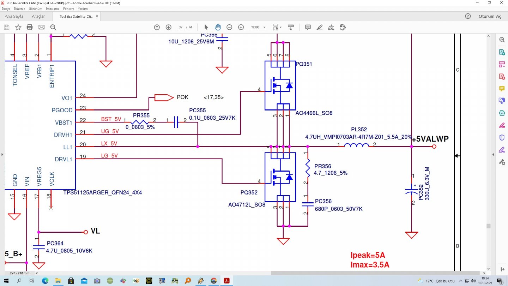Viewport: 508px width, 286px height.
Task: Open the search tool in right panel
Action: click(x=502, y=40)
